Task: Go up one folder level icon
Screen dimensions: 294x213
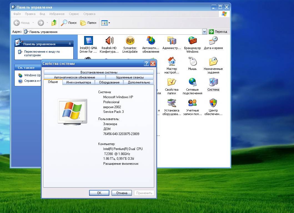Action: coord(54,23)
